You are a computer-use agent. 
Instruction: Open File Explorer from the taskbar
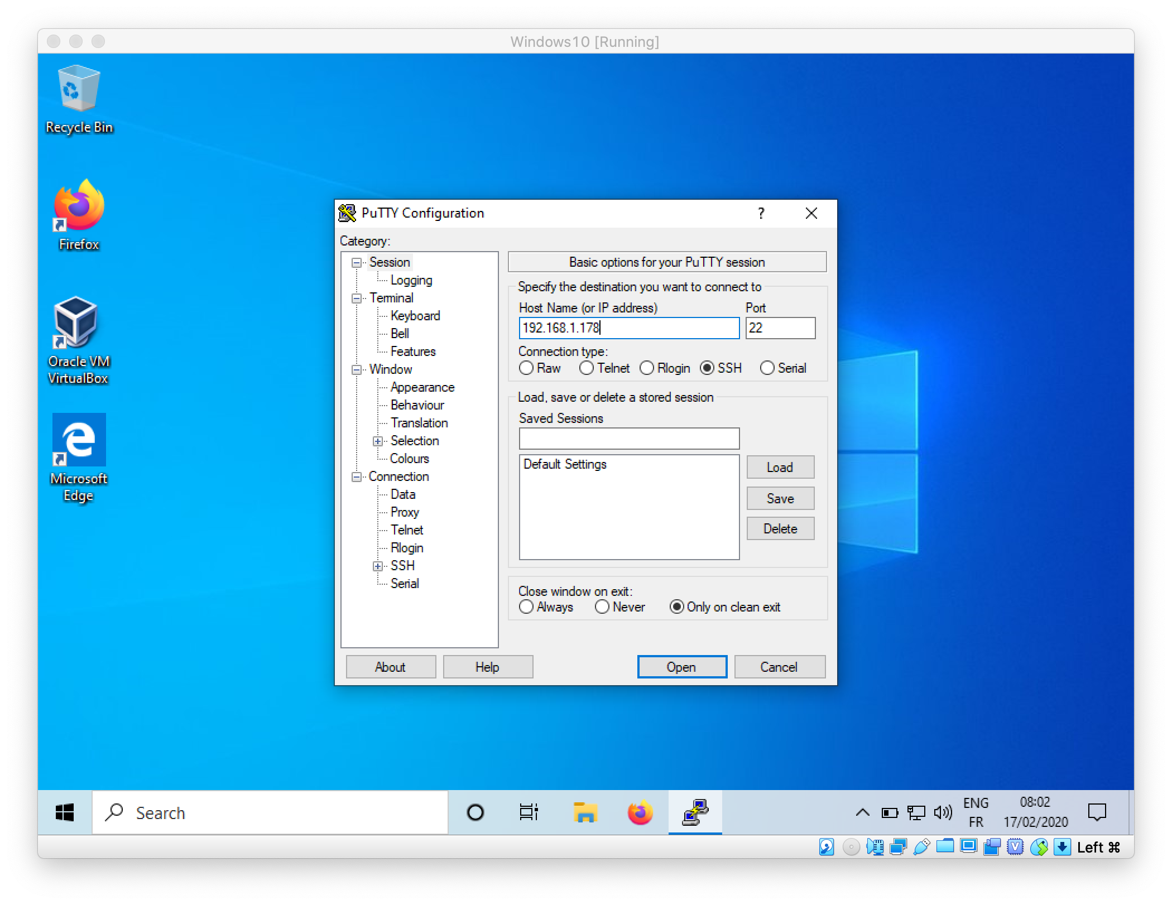(585, 812)
